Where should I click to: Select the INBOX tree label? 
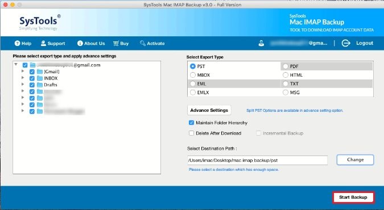point(51,78)
